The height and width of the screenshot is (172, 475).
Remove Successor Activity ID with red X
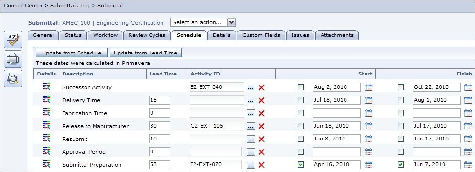pyautogui.click(x=261, y=87)
